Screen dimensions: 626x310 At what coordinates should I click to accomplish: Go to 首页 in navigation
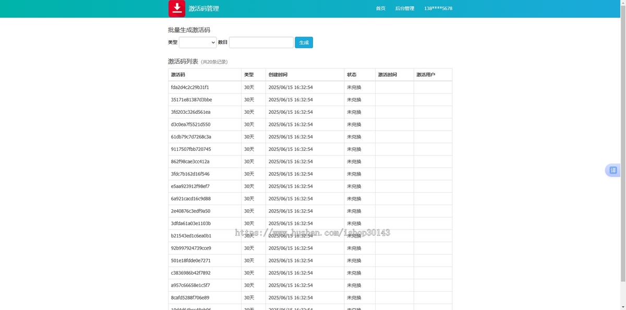[380, 8]
